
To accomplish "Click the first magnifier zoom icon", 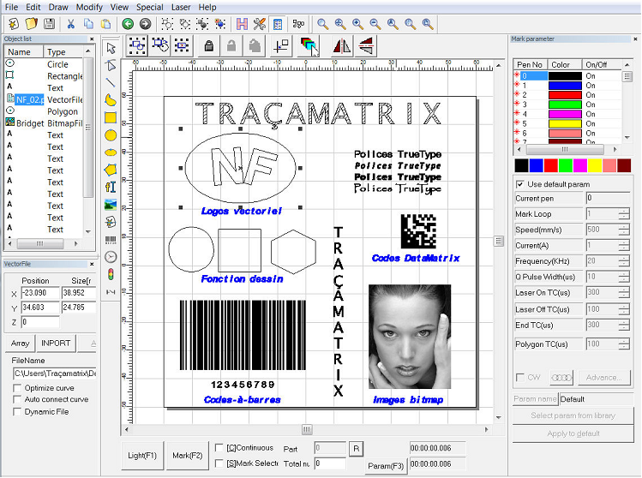I will point(322,24).
